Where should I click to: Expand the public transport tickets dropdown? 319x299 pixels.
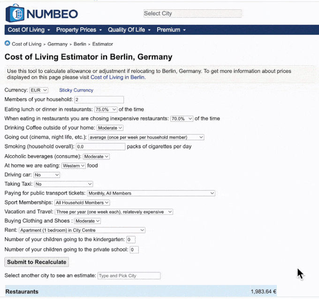151,193
